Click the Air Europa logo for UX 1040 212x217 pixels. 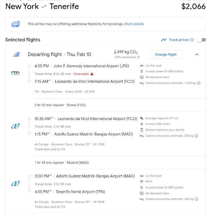(x=16, y=126)
